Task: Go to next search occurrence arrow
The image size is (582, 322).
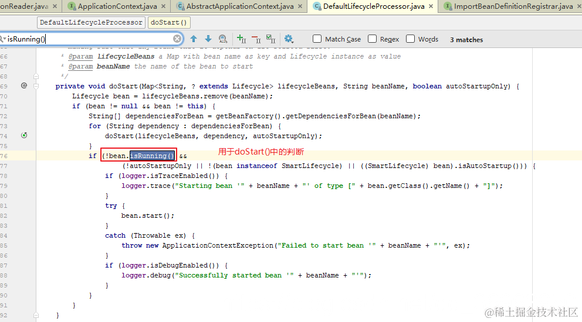Action: tap(208, 39)
